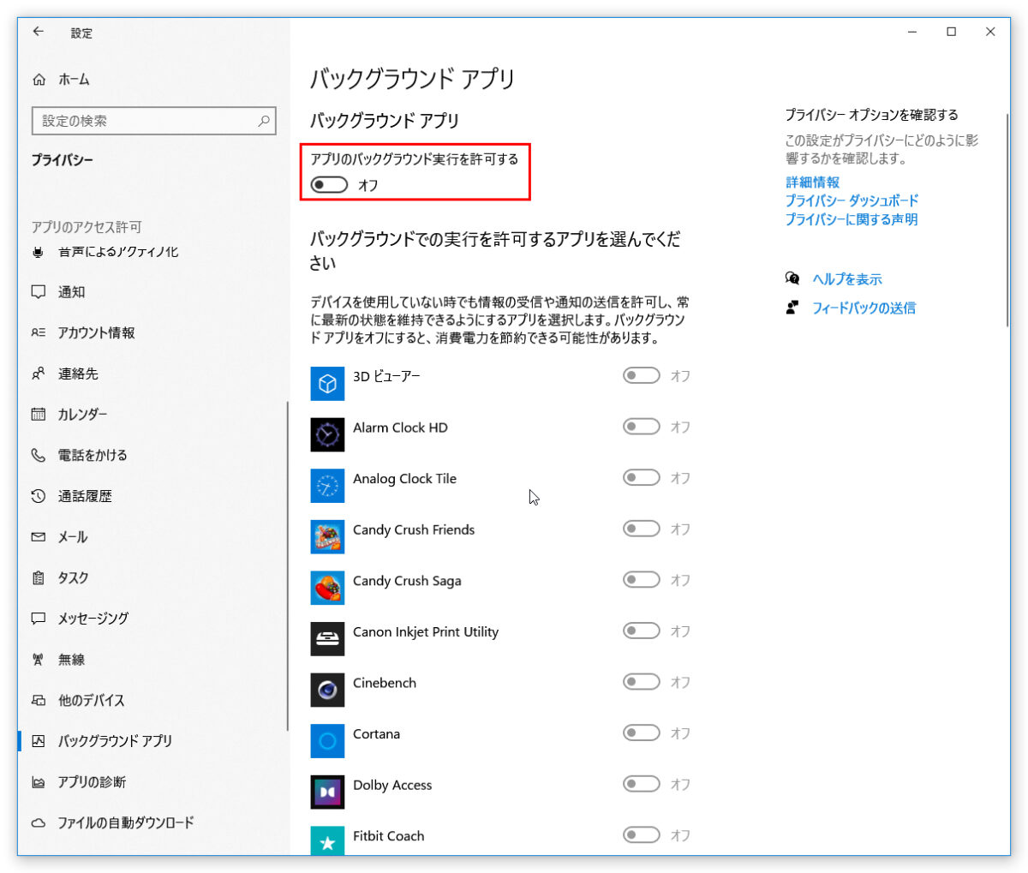Click the back arrow in Settings title bar
Image resolution: width=1028 pixels, height=873 pixels.
click(x=38, y=32)
